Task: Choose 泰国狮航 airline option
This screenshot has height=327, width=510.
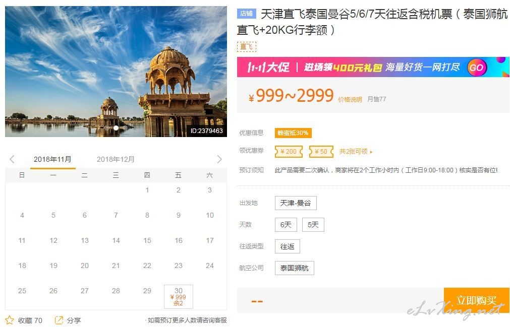Action: pos(295,268)
